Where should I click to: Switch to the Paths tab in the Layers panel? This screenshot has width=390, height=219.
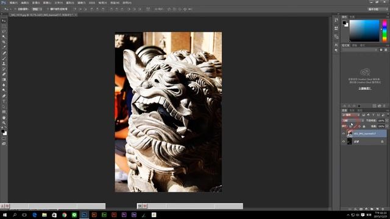tap(360, 110)
